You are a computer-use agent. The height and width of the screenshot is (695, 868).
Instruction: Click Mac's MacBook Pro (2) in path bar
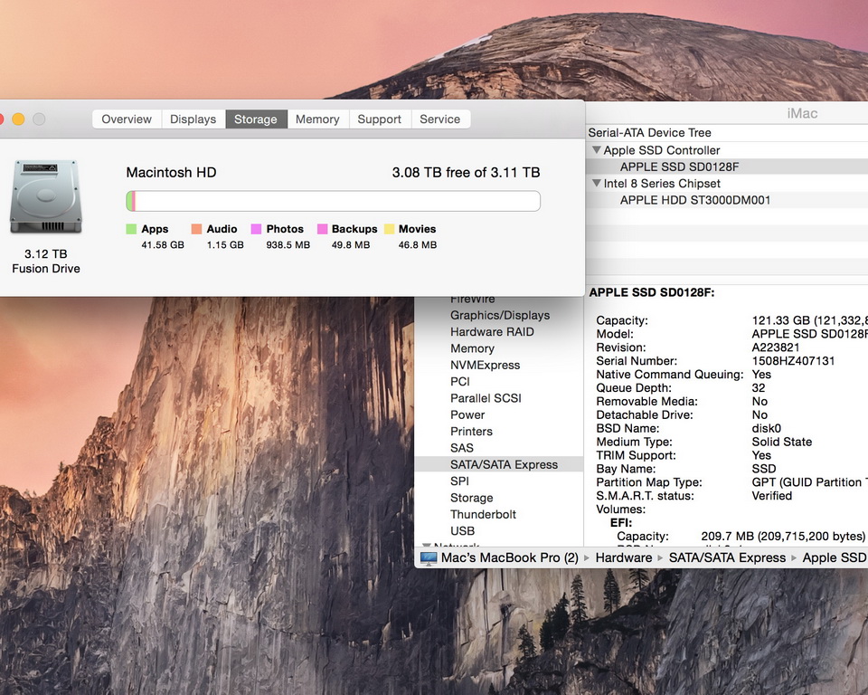click(x=509, y=558)
